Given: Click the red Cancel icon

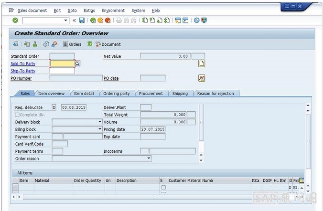Looking at the screenshot, I should [108, 21].
